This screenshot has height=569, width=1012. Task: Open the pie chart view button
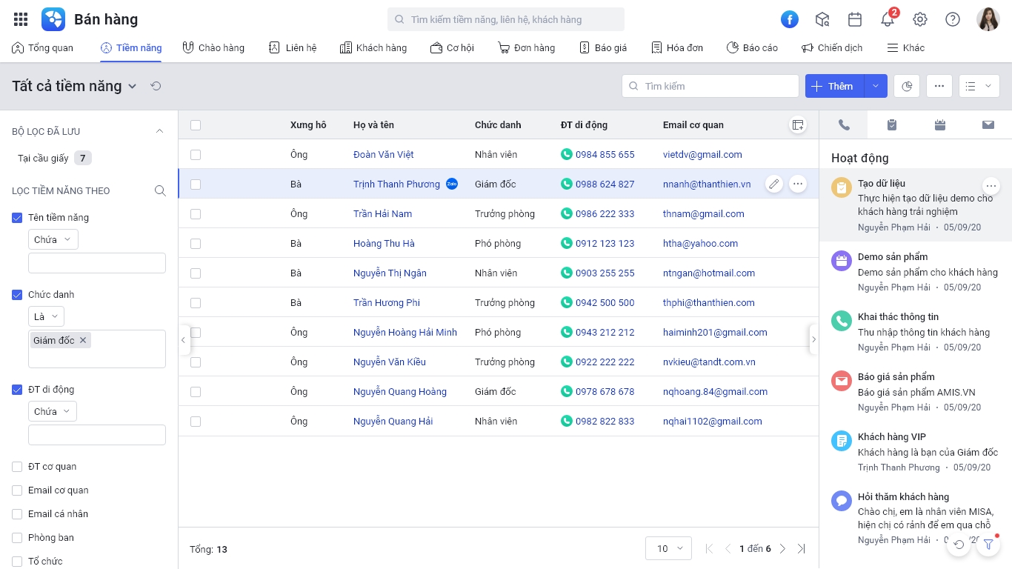click(907, 86)
